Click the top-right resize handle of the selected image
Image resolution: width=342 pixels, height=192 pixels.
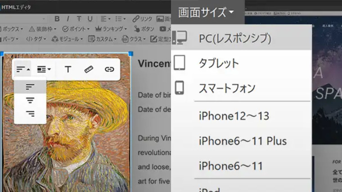(x=130, y=53)
